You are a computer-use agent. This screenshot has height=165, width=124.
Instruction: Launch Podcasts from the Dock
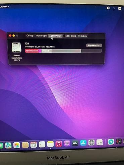67,143
